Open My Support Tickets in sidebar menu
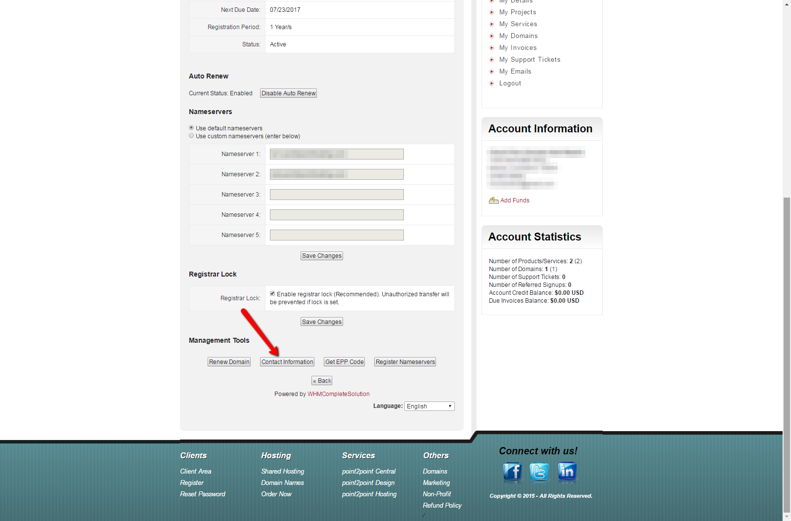The height and width of the screenshot is (521, 791). point(530,60)
